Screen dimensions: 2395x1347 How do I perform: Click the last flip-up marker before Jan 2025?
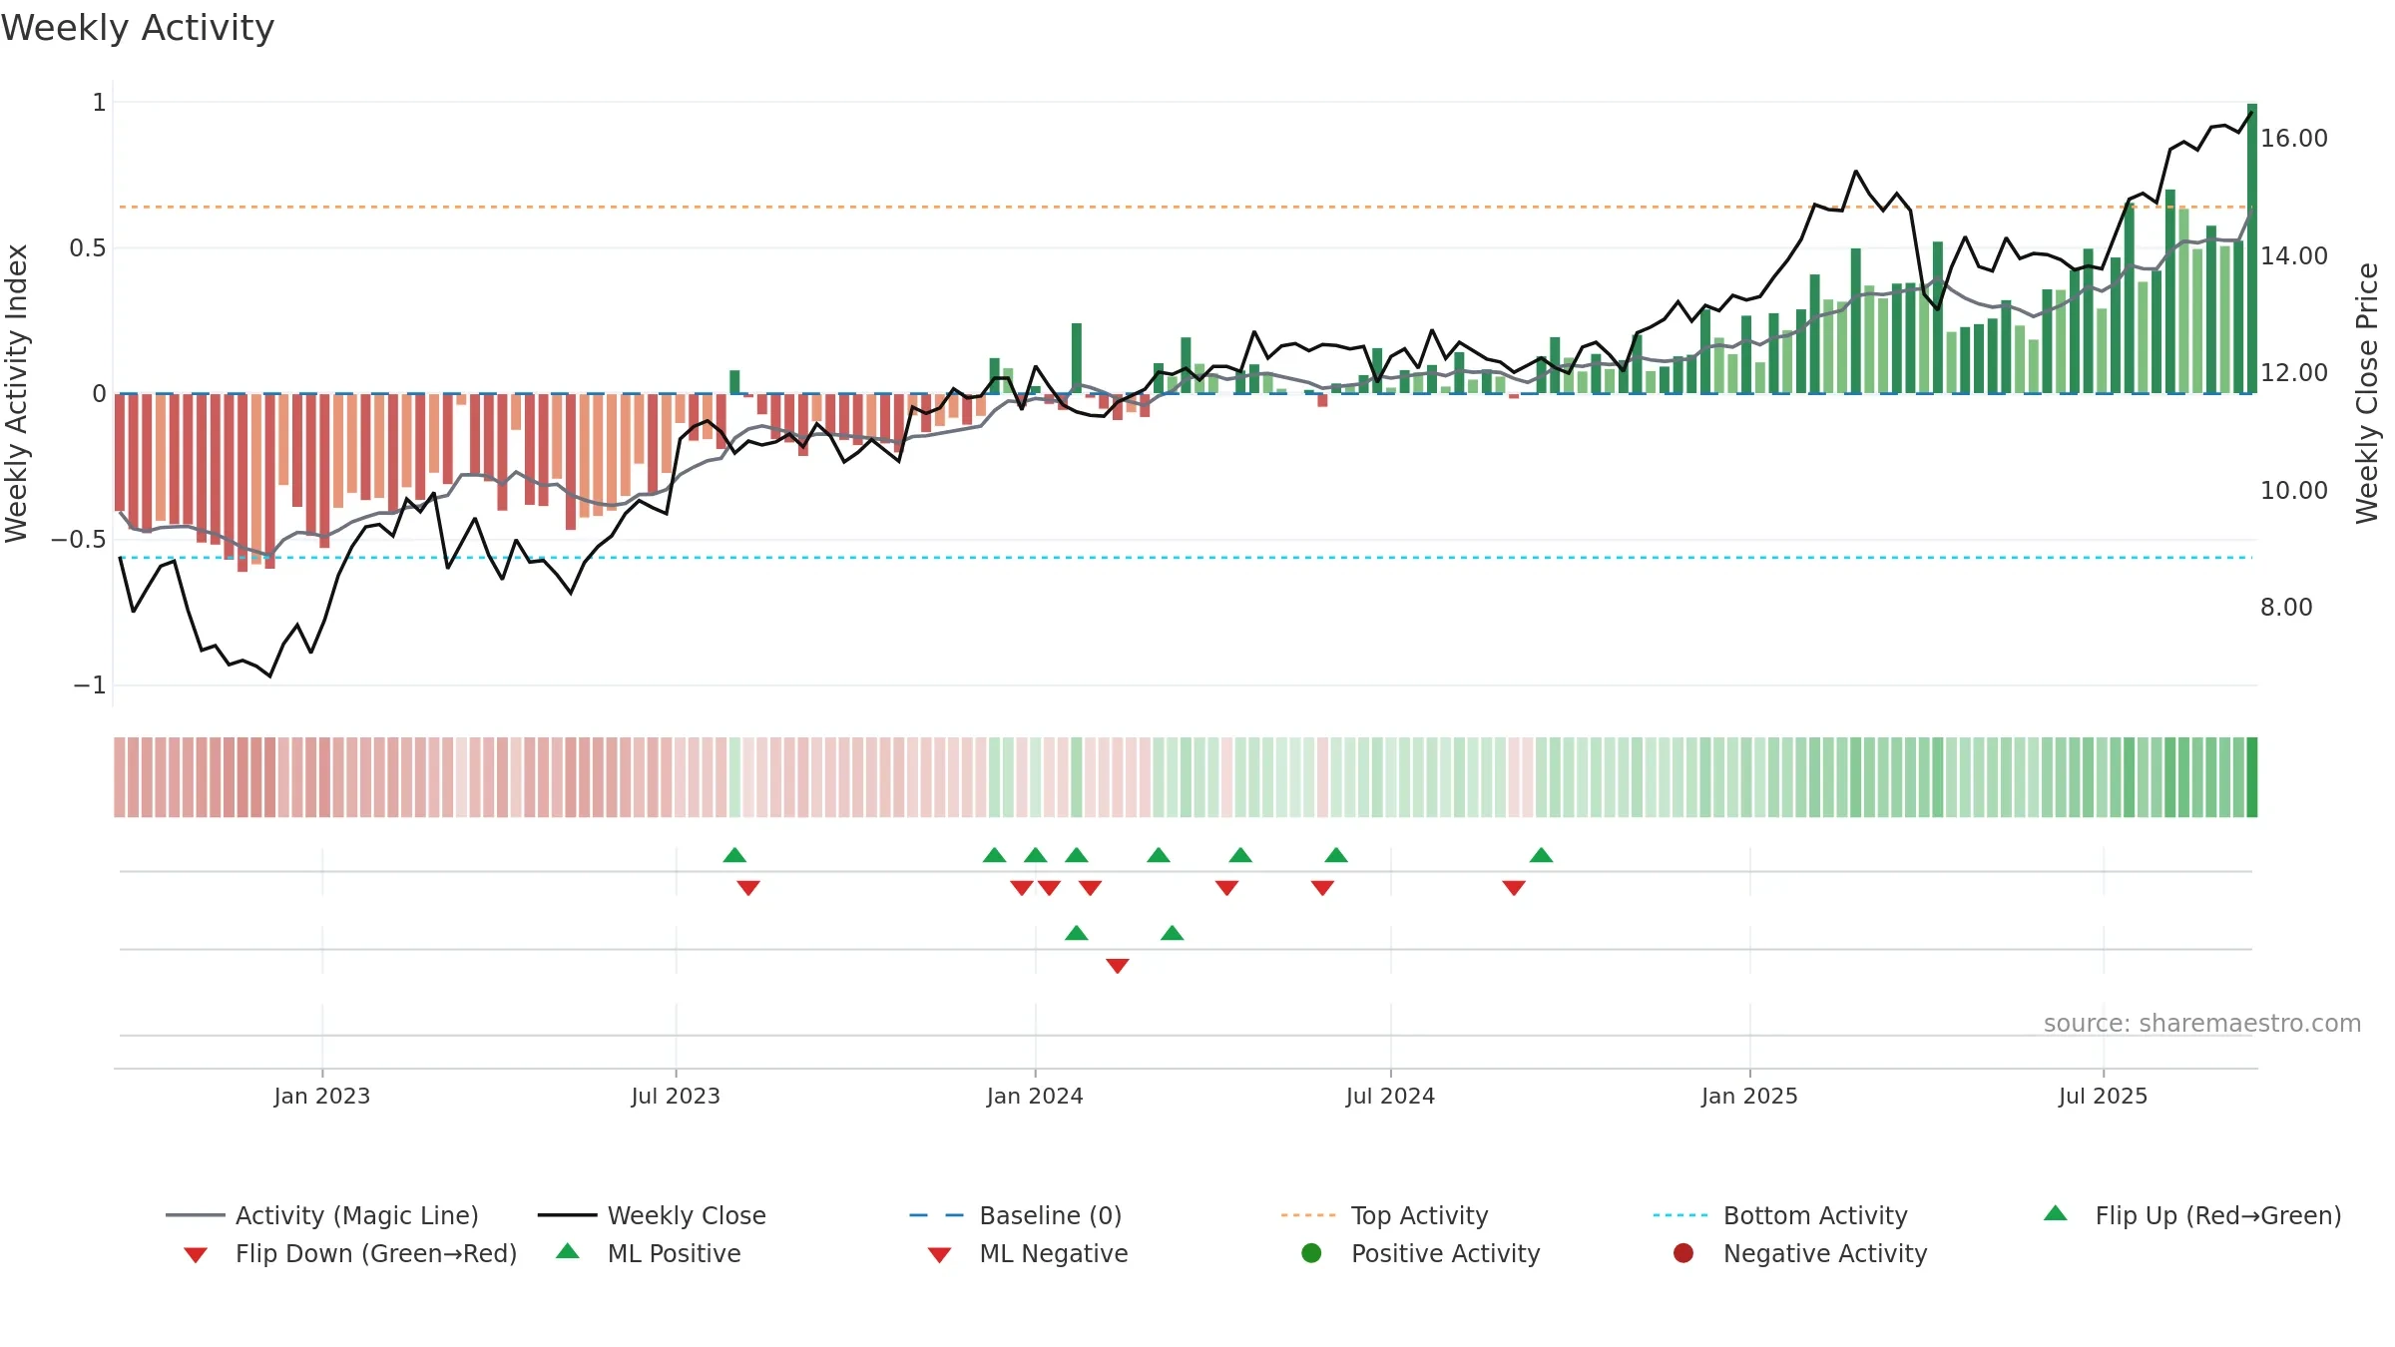(1541, 855)
